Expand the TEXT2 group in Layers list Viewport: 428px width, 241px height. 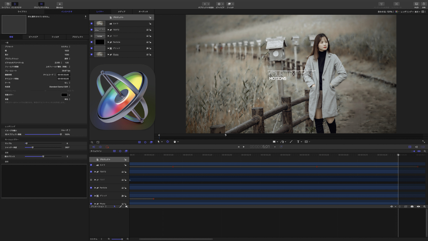coord(108,30)
